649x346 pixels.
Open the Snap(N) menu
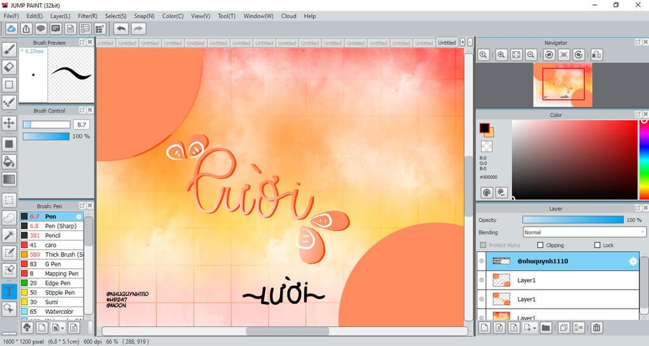coord(144,16)
